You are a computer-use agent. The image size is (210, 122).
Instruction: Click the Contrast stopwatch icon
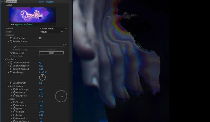(x=14, y=112)
